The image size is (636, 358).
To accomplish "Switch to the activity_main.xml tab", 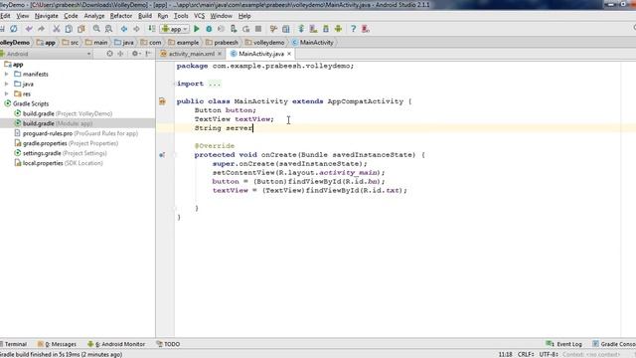I will coord(192,54).
